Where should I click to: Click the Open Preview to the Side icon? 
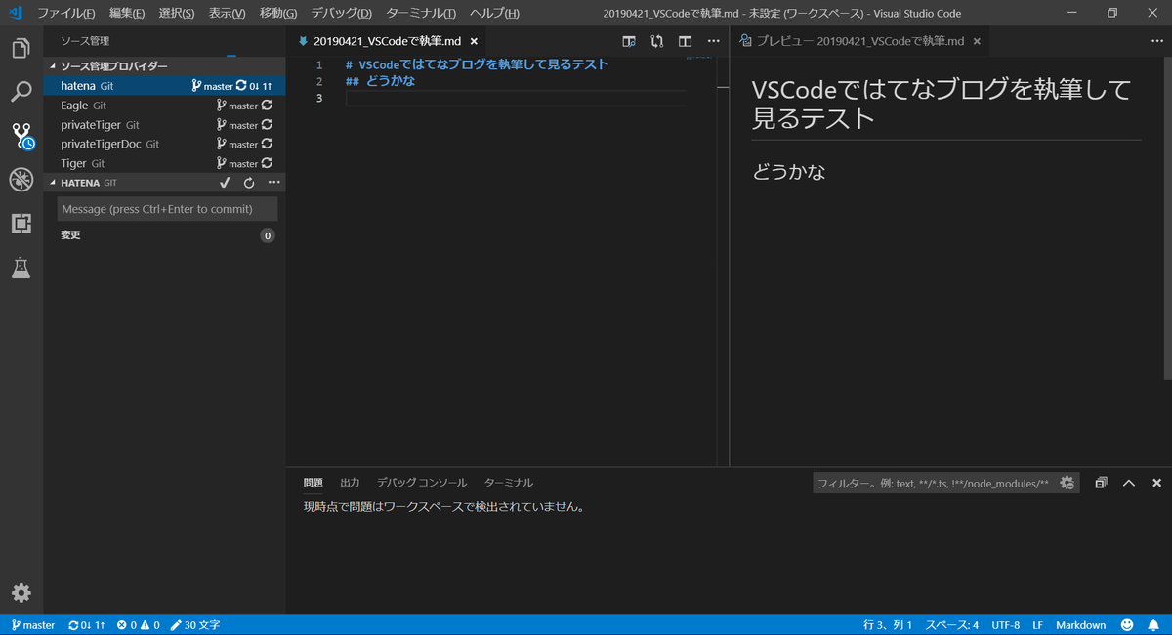pos(628,41)
